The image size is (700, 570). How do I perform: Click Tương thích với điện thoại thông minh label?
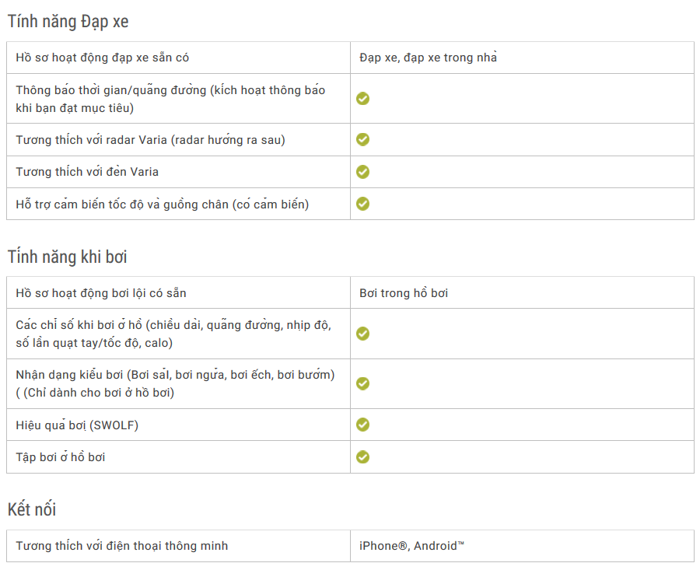(122, 546)
